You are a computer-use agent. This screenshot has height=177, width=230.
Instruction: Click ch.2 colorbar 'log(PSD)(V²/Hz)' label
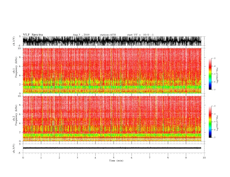(x=217, y=123)
